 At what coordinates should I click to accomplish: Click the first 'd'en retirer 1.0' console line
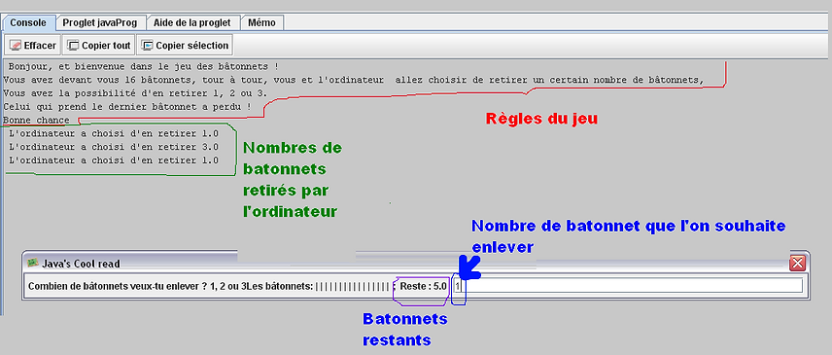(114, 133)
